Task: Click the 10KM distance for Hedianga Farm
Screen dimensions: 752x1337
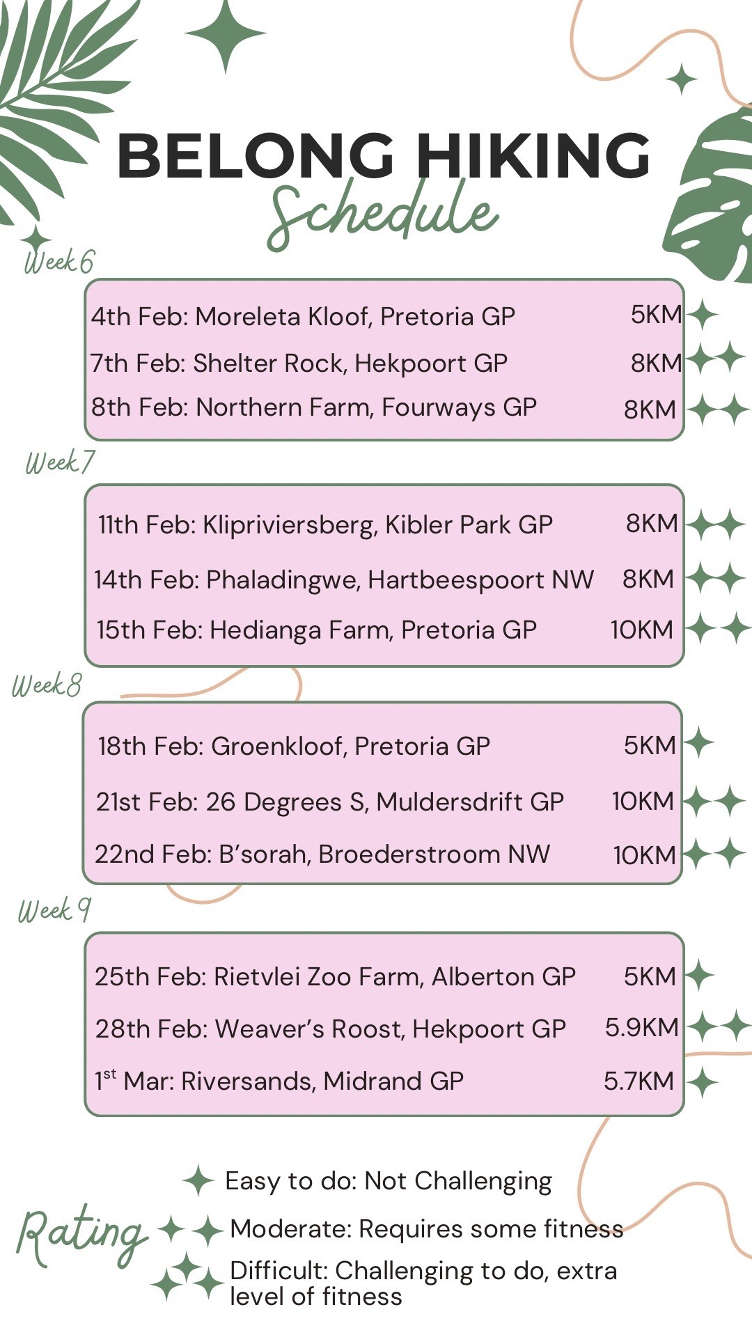Action: coord(641,630)
